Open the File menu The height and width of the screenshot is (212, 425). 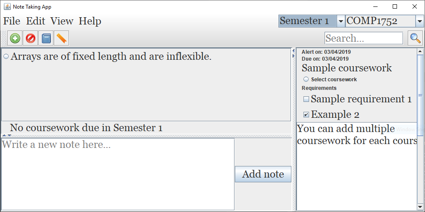(12, 21)
